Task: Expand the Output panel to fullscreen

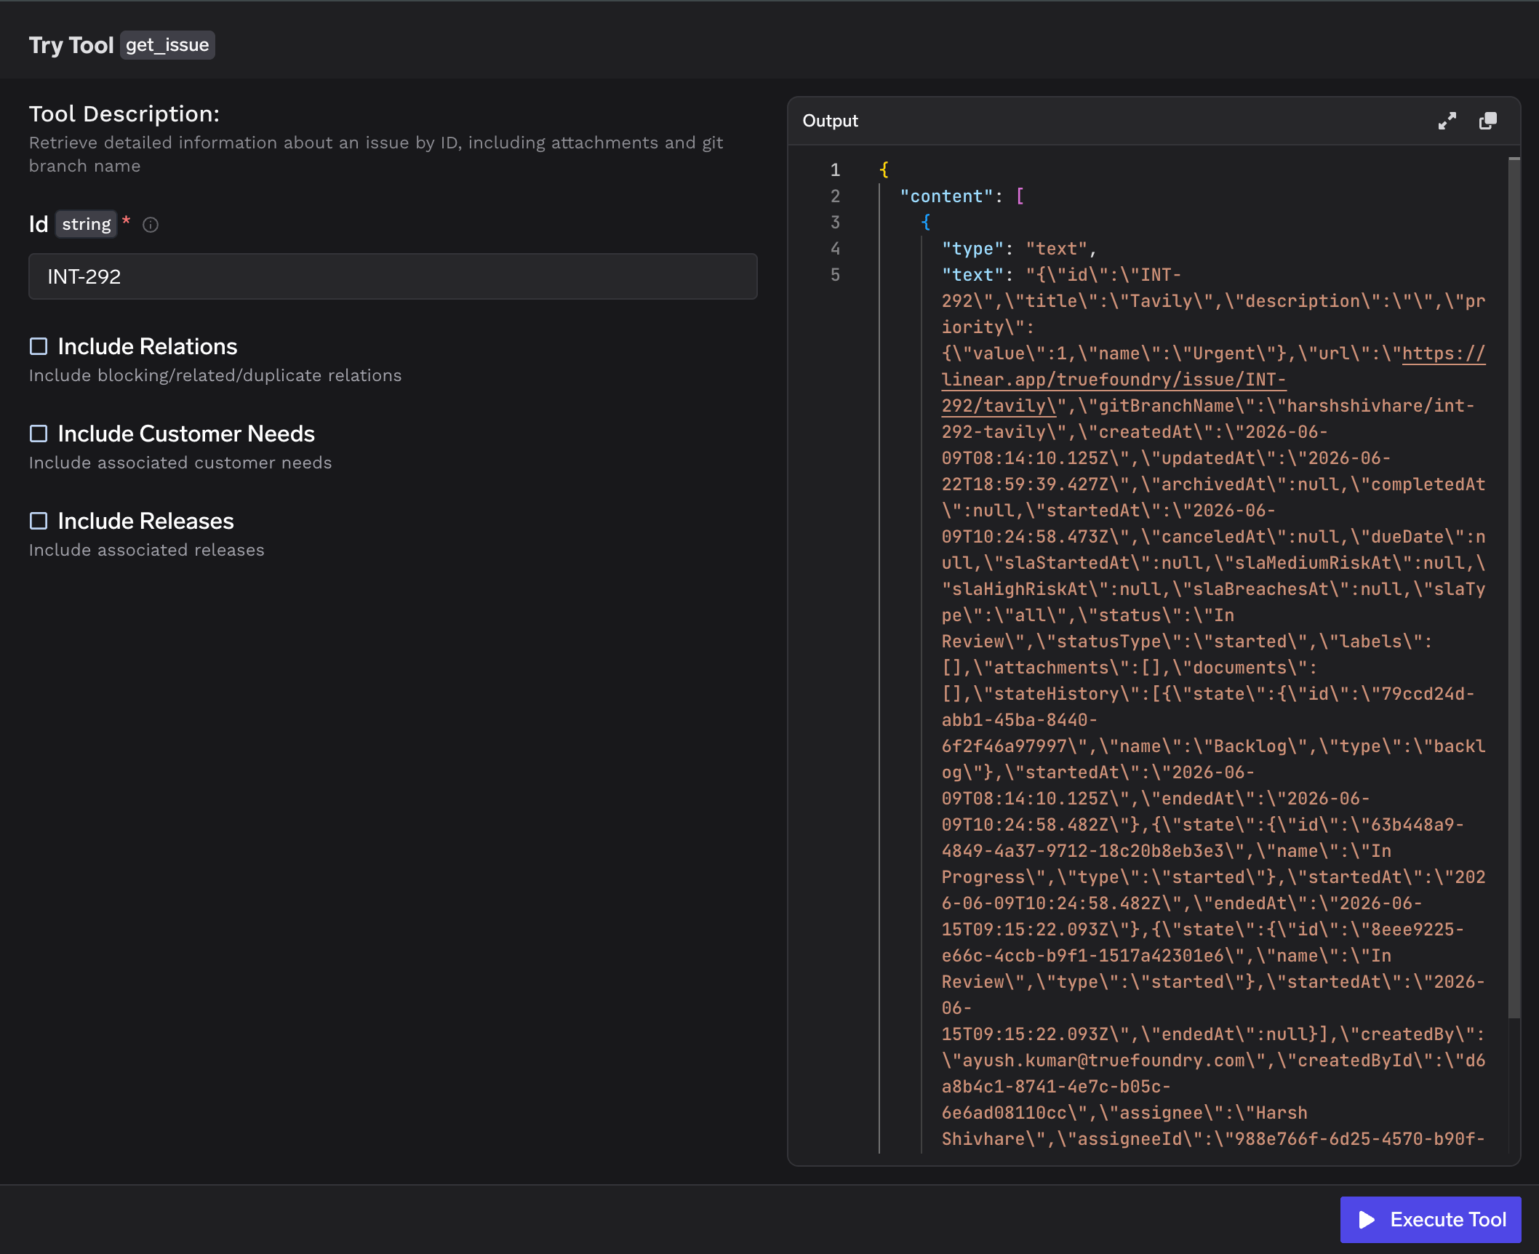Action: click(x=1447, y=121)
